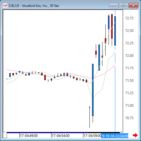Close the bluebird bio chart window

133,6
